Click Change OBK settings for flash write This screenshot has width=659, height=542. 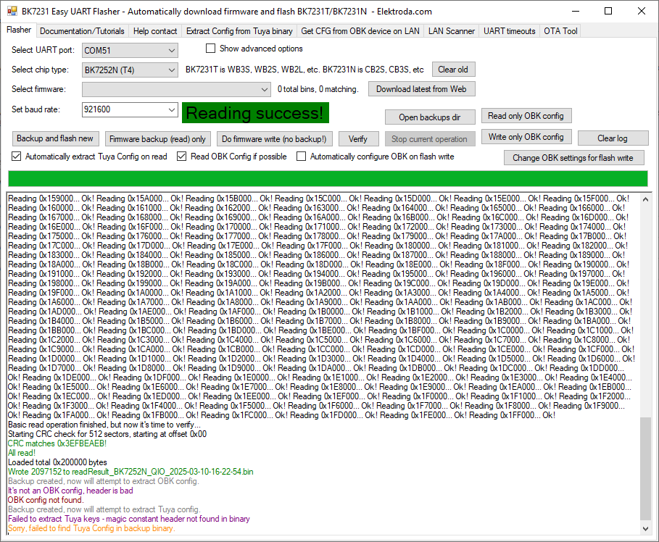573,158
